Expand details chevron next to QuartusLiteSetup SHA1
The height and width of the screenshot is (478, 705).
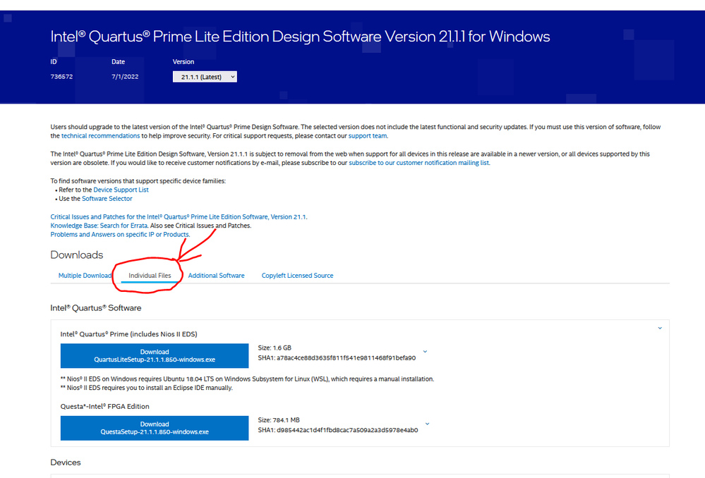pos(425,352)
